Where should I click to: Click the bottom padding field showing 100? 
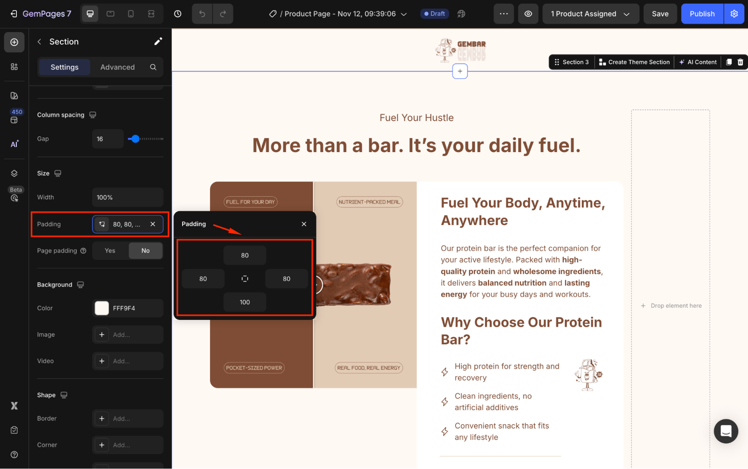click(x=245, y=302)
